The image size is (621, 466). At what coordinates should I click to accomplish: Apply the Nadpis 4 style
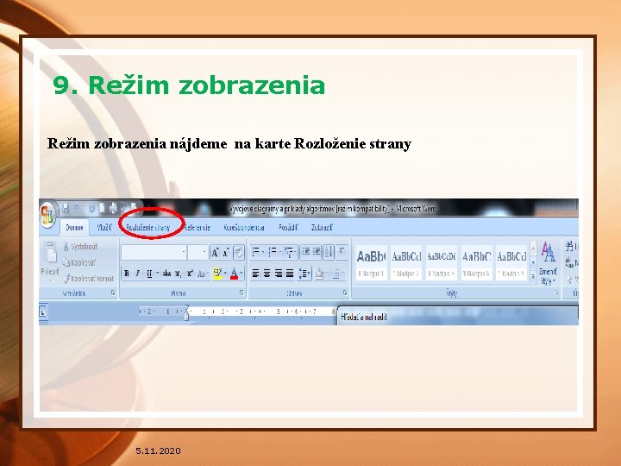(x=476, y=262)
